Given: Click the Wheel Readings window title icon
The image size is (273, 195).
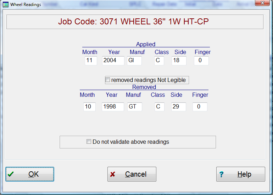Looking at the screenshot, I should 6,5.
